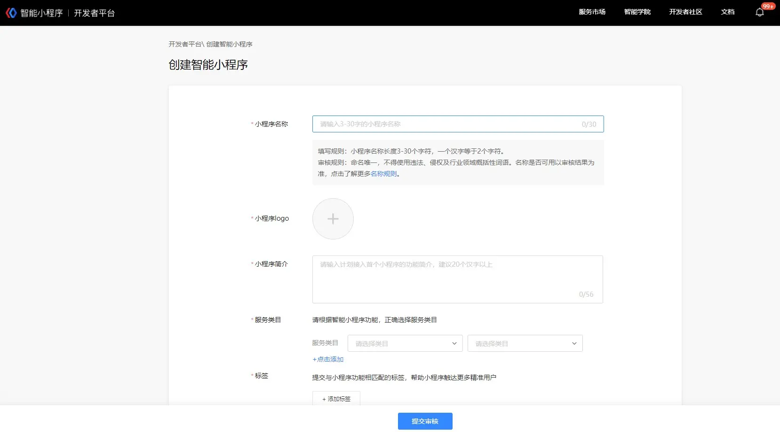Click 开发者平台 in the breadcrumb

tap(185, 44)
